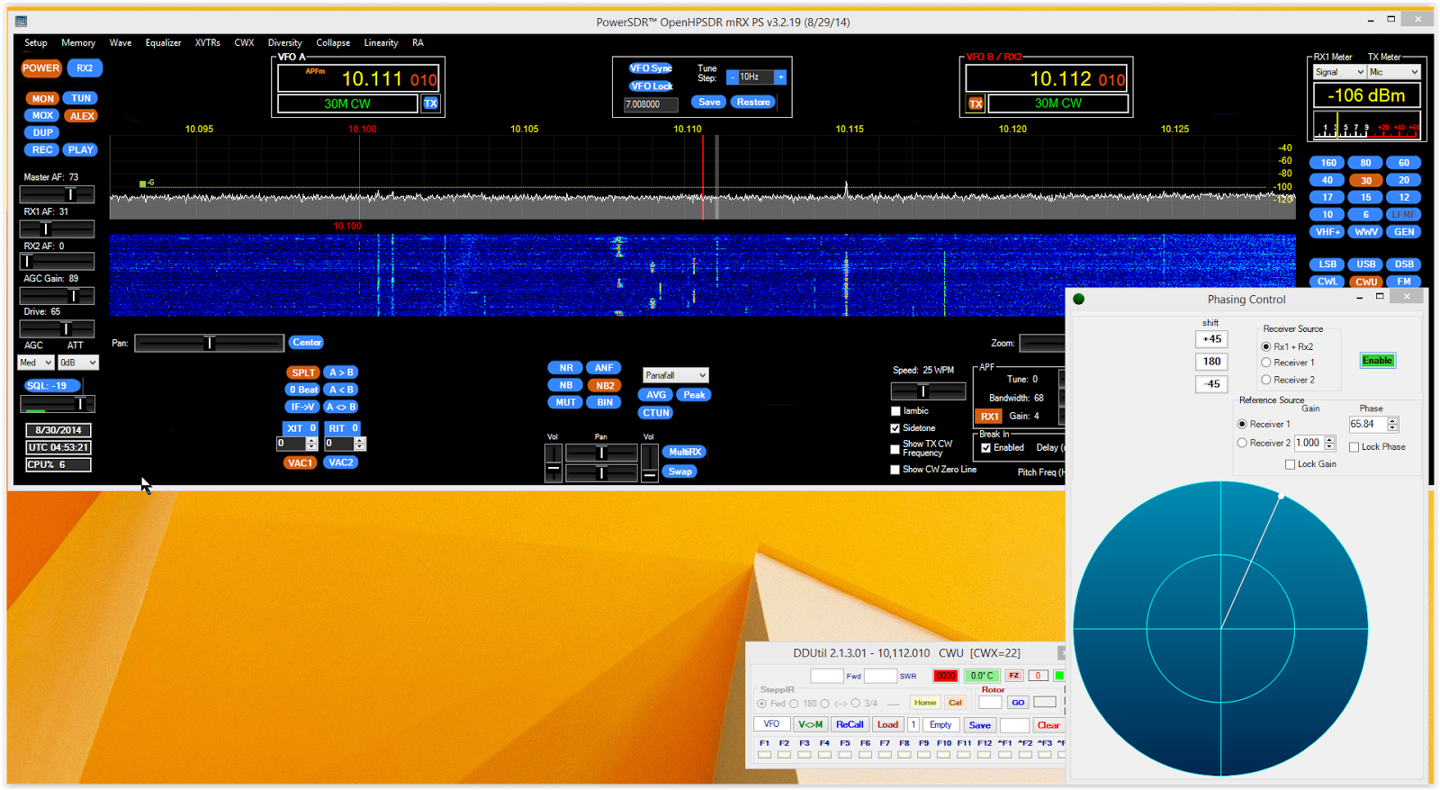Toggle MultiRX button

[685, 453]
